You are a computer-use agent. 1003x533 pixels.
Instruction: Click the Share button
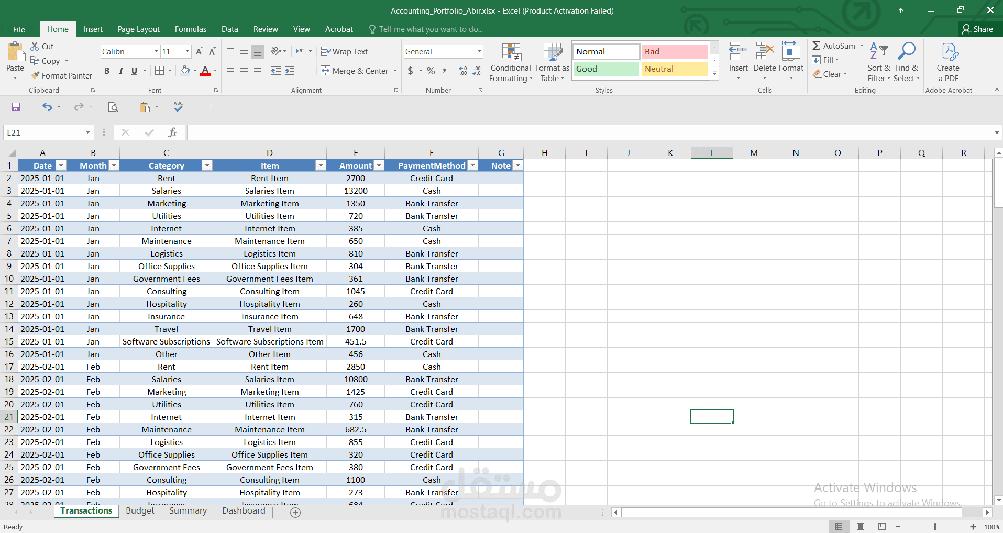click(x=978, y=29)
